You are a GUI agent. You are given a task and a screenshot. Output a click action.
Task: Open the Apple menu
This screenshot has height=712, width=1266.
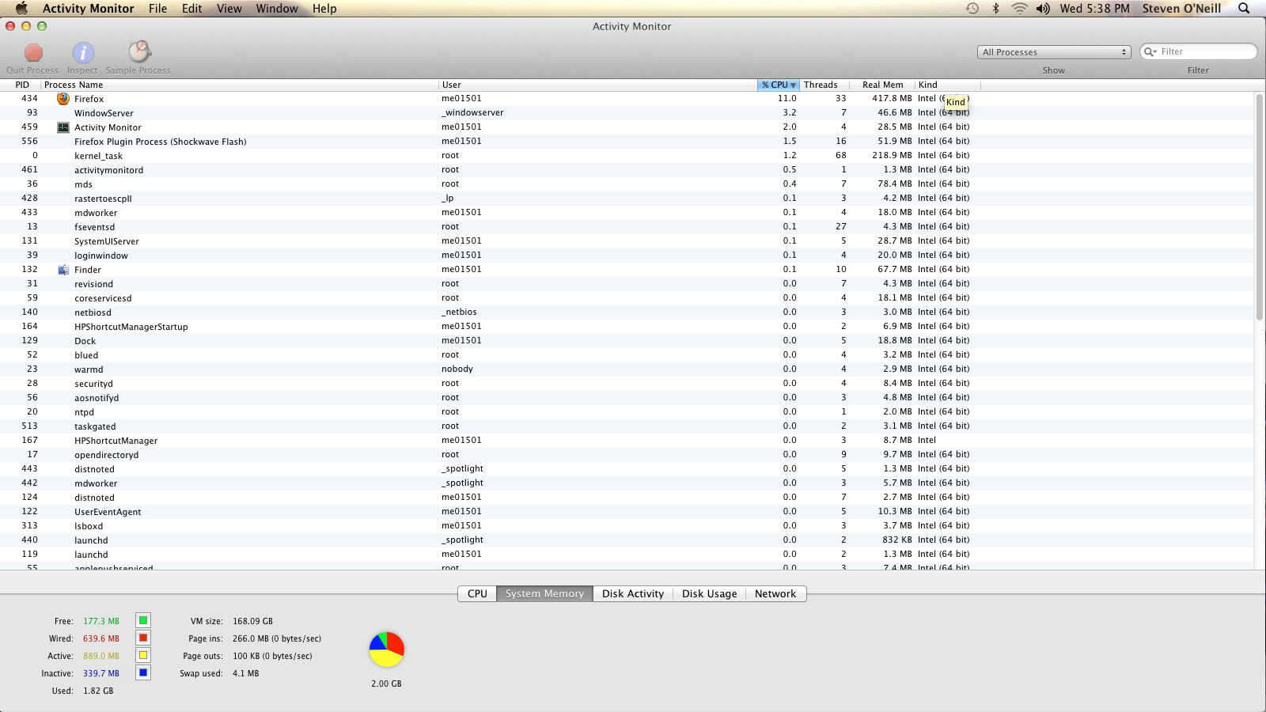tap(21, 8)
